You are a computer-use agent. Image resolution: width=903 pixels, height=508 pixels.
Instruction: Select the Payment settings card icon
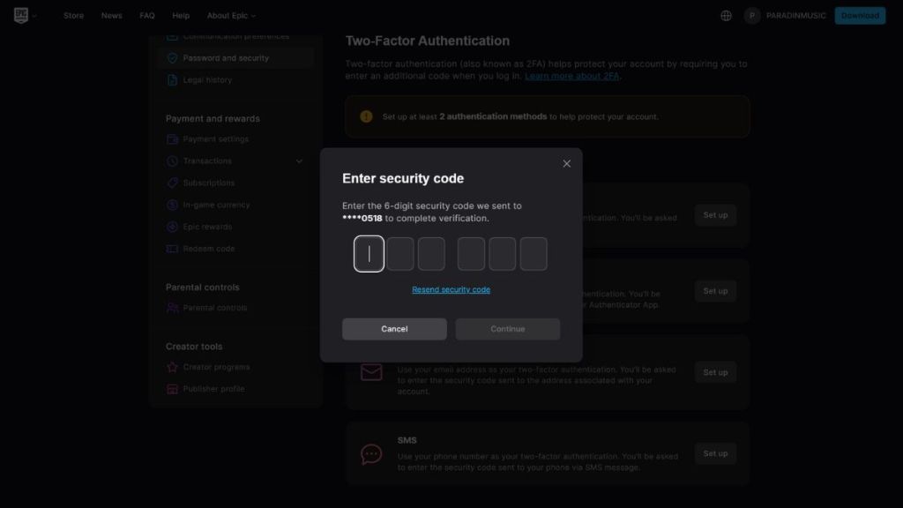171,138
